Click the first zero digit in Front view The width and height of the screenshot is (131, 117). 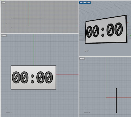pos(16,77)
